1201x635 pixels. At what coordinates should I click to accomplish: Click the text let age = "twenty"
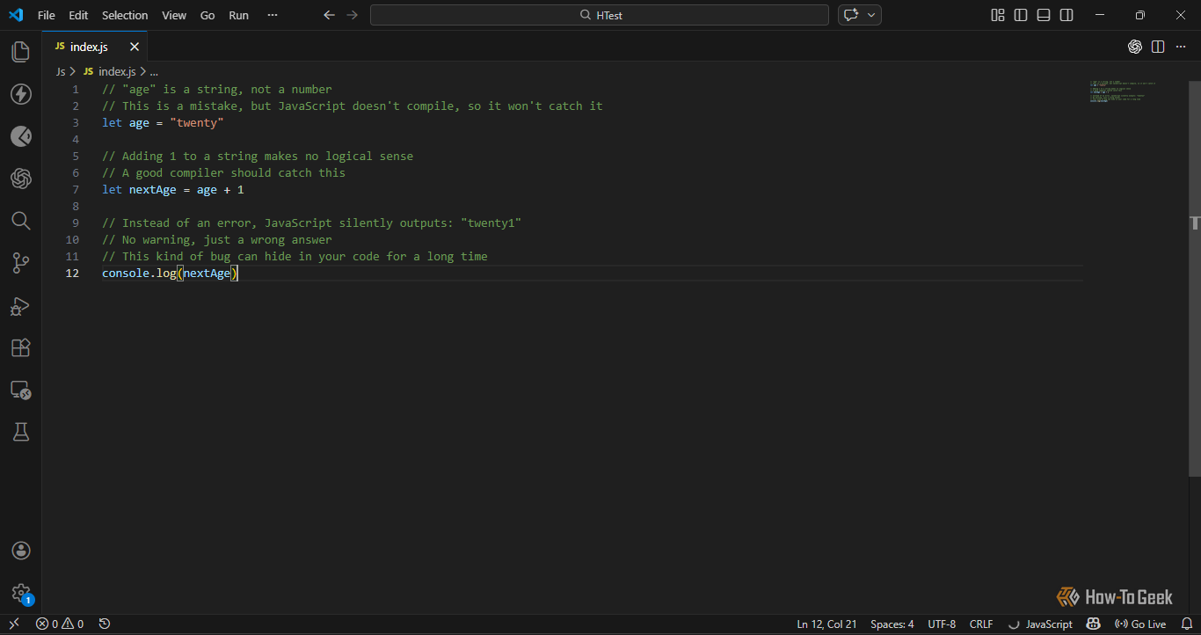coord(163,122)
